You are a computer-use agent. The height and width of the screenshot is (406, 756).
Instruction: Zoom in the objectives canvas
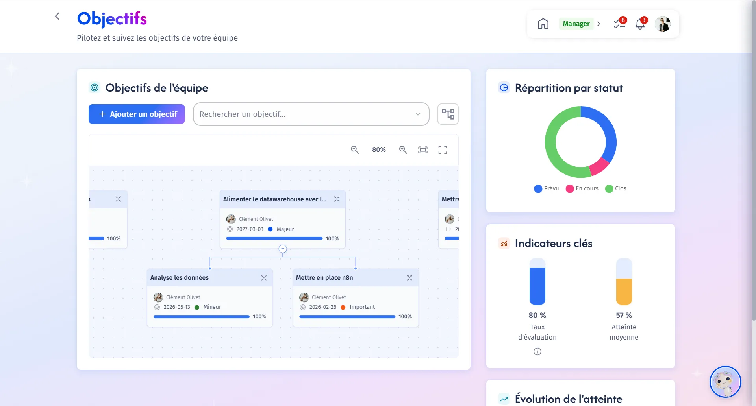click(403, 150)
